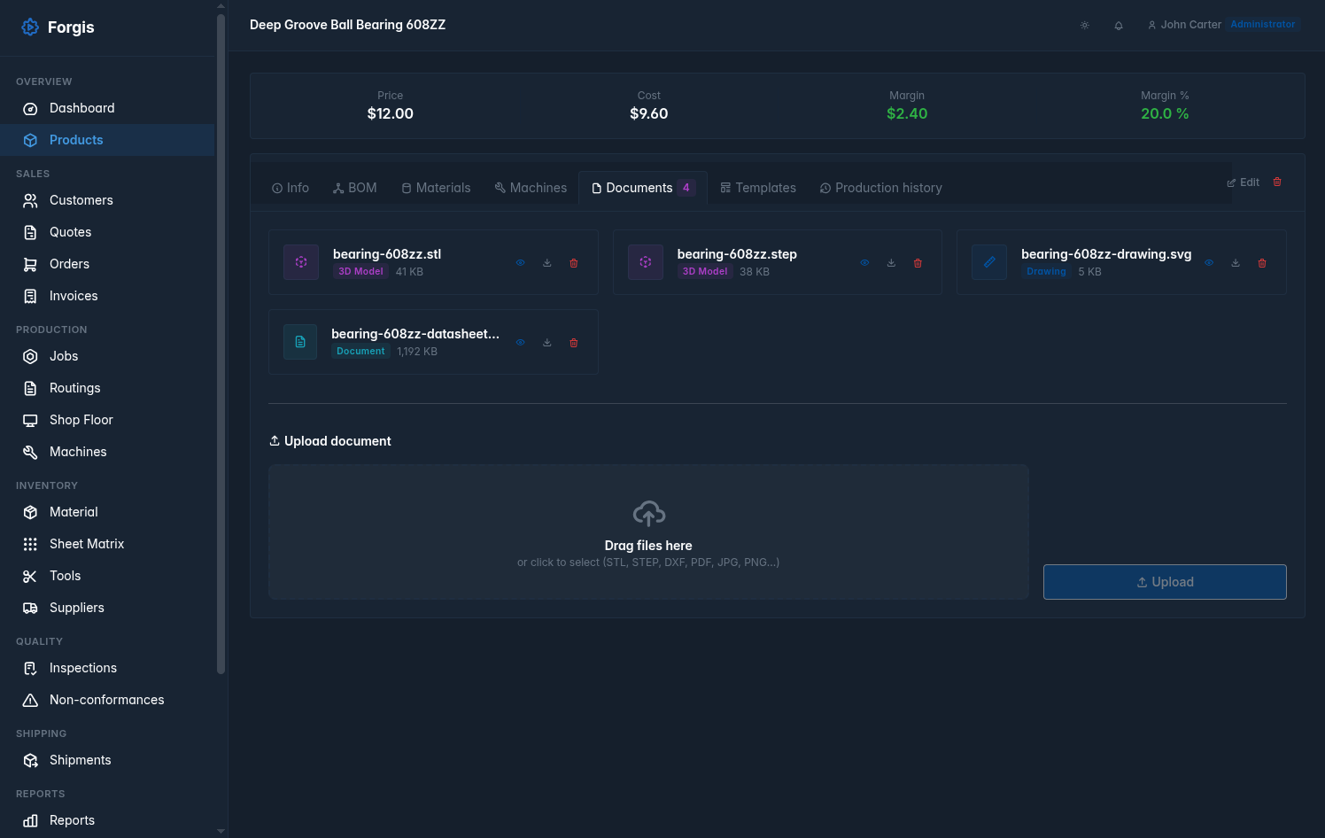Select the Documents tab

[643, 188]
